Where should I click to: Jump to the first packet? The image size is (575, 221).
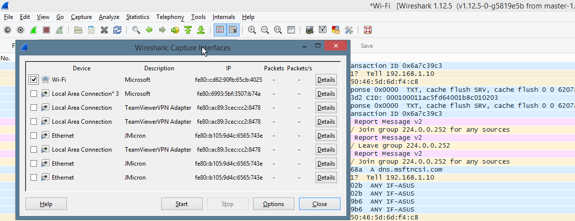click(188, 30)
